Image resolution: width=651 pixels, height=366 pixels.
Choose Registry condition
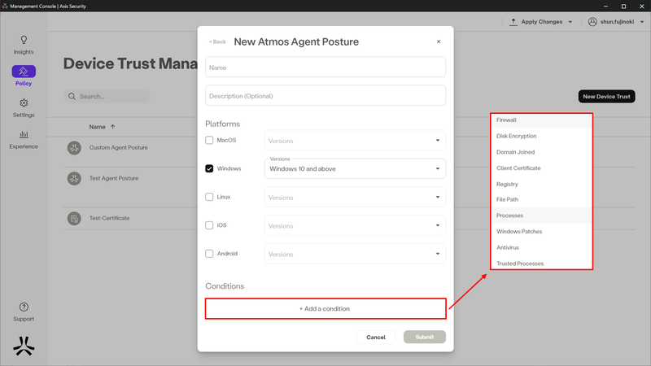[541, 184]
